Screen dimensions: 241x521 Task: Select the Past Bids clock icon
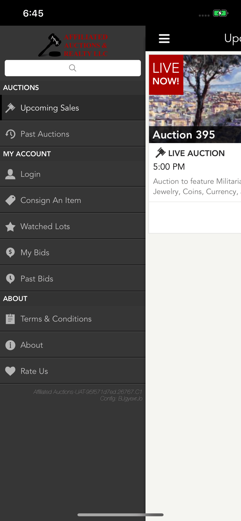[x=10, y=278]
